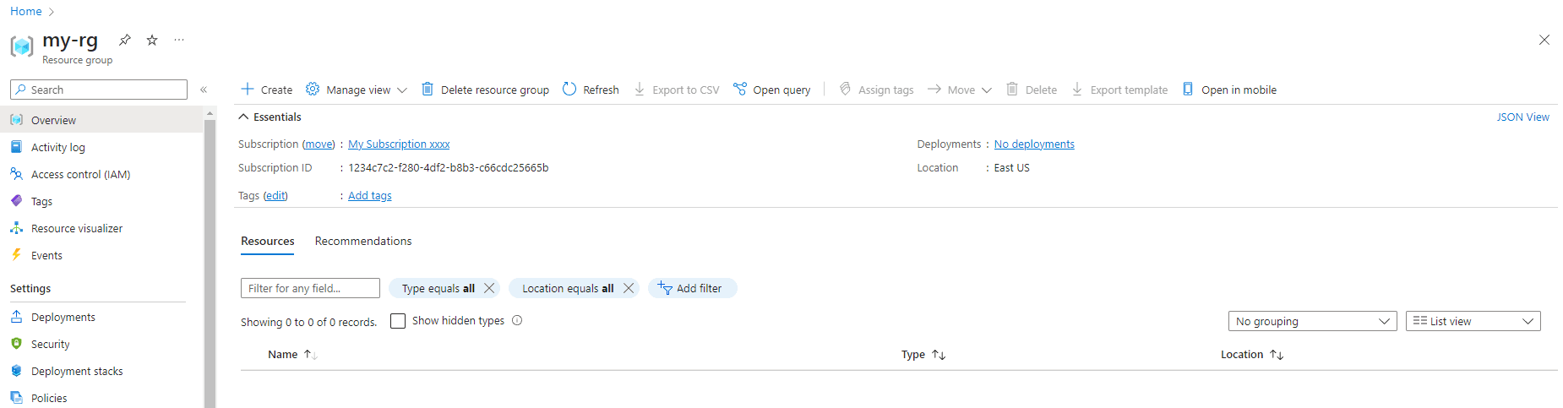
Task: Remove the Location equals all filter
Action: click(628, 288)
